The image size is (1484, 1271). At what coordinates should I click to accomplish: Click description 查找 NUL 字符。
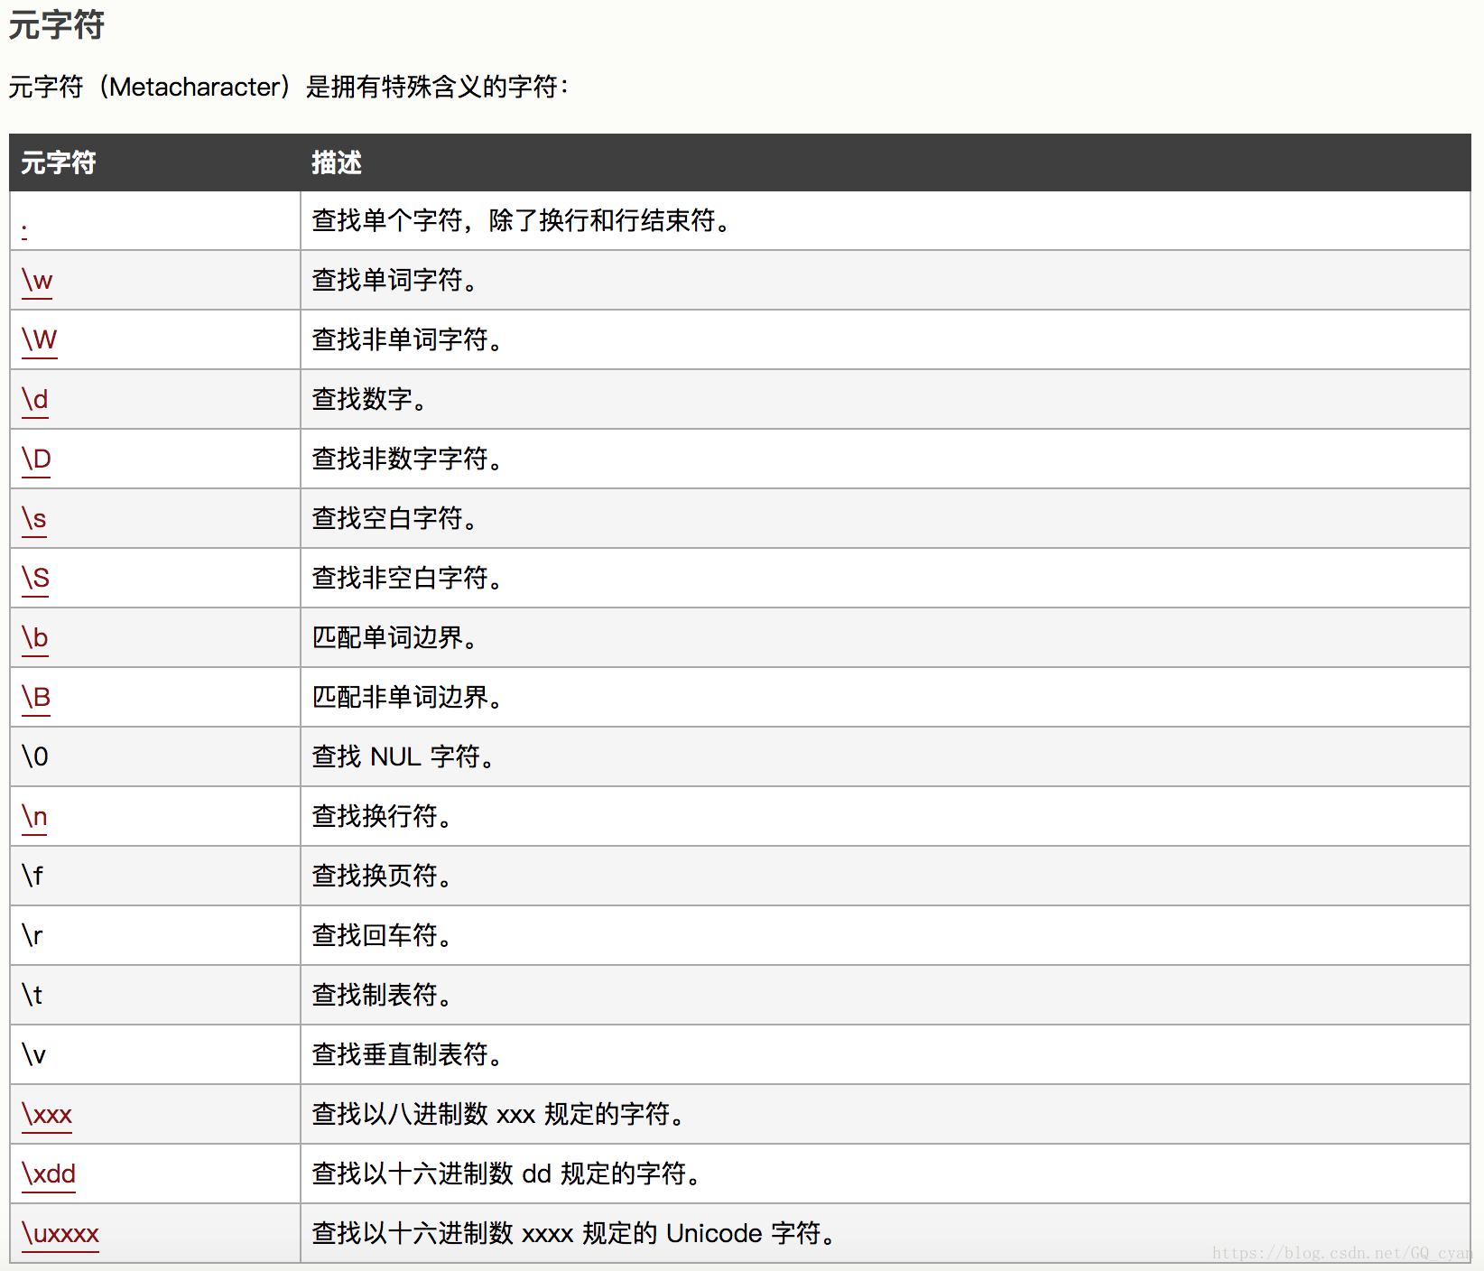[x=403, y=756]
